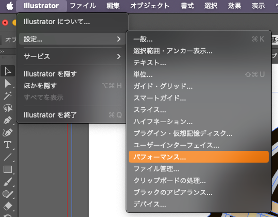Open ガイド・グリッド preferences

(x=199, y=86)
